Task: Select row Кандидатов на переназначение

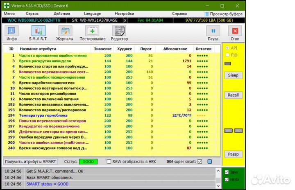Action: pos(112,127)
